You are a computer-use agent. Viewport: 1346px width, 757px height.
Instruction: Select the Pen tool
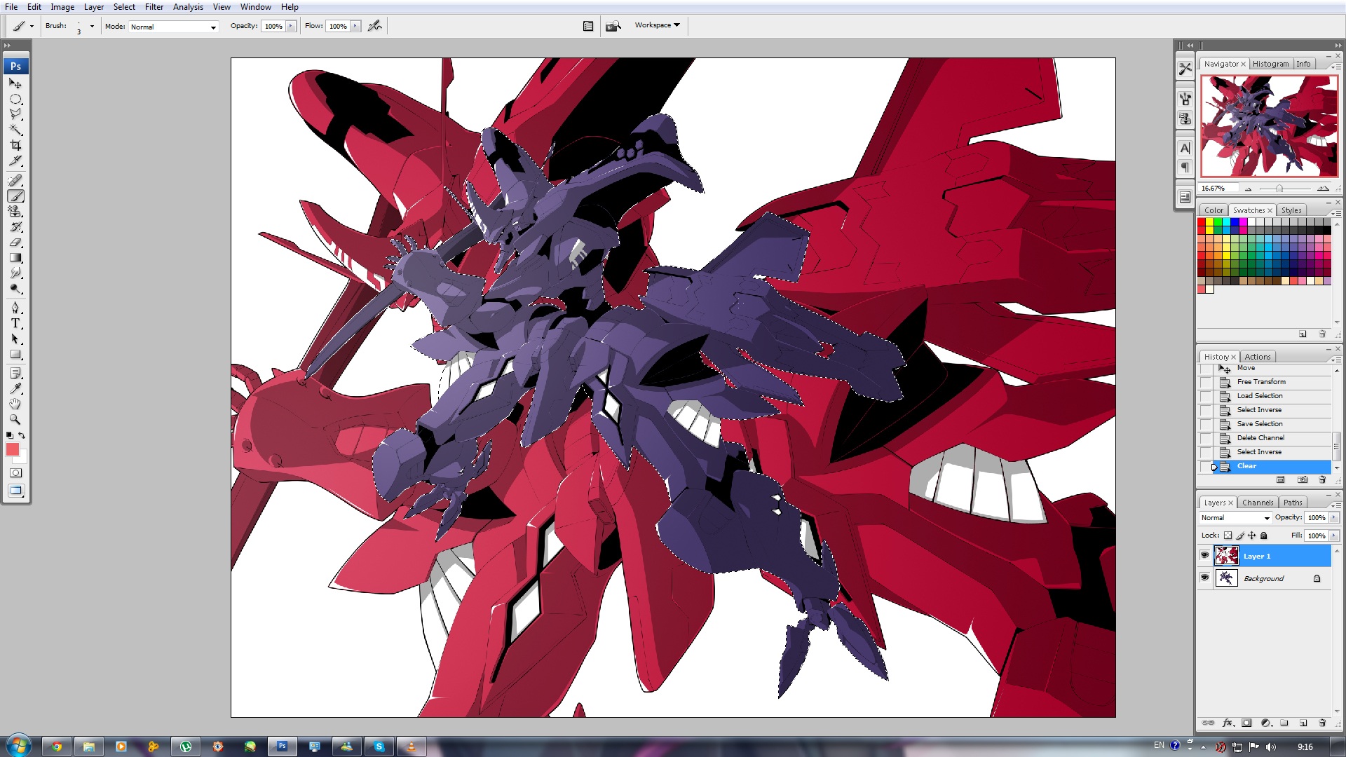[15, 308]
